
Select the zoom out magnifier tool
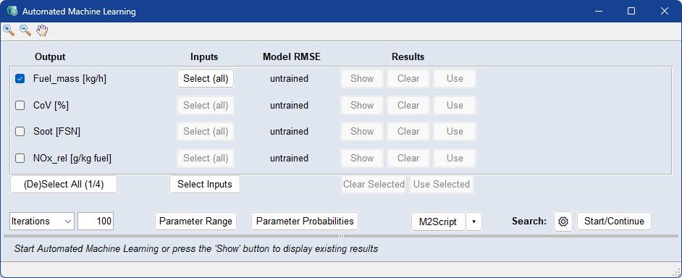coord(25,30)
